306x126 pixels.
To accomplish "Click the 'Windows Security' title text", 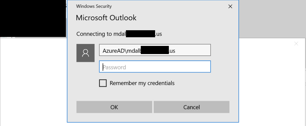I will 94,6.
